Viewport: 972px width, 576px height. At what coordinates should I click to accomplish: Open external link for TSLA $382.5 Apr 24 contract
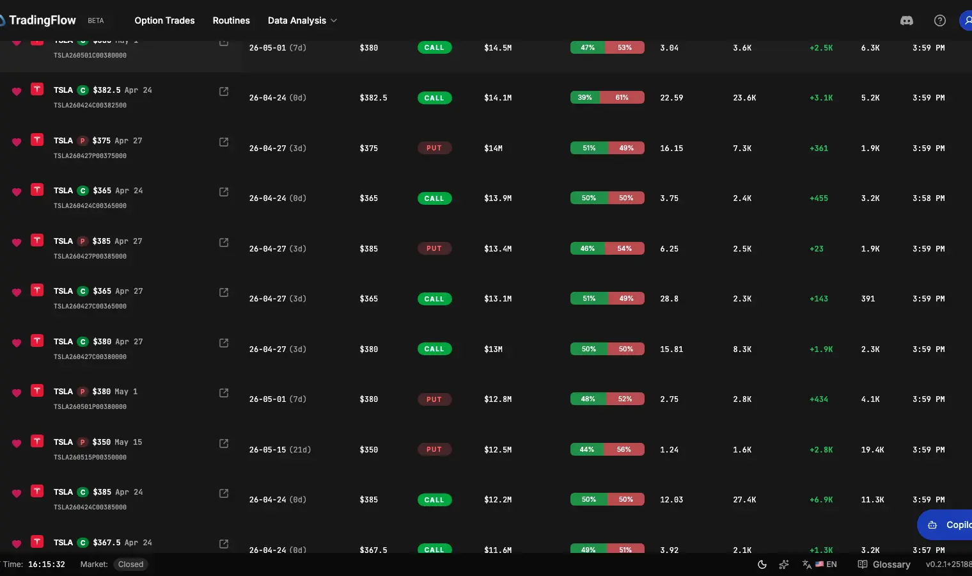(x=223, y=92)
